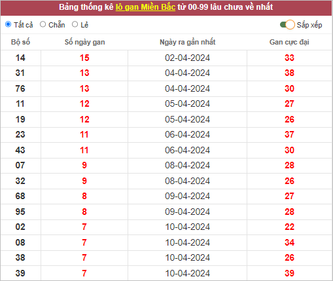Select number 95 in Bộ số column
The width and height of the screenshot is (333, 281).
20,212
